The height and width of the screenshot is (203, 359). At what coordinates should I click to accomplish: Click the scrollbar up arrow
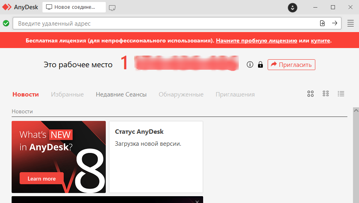tap(356, 111)
